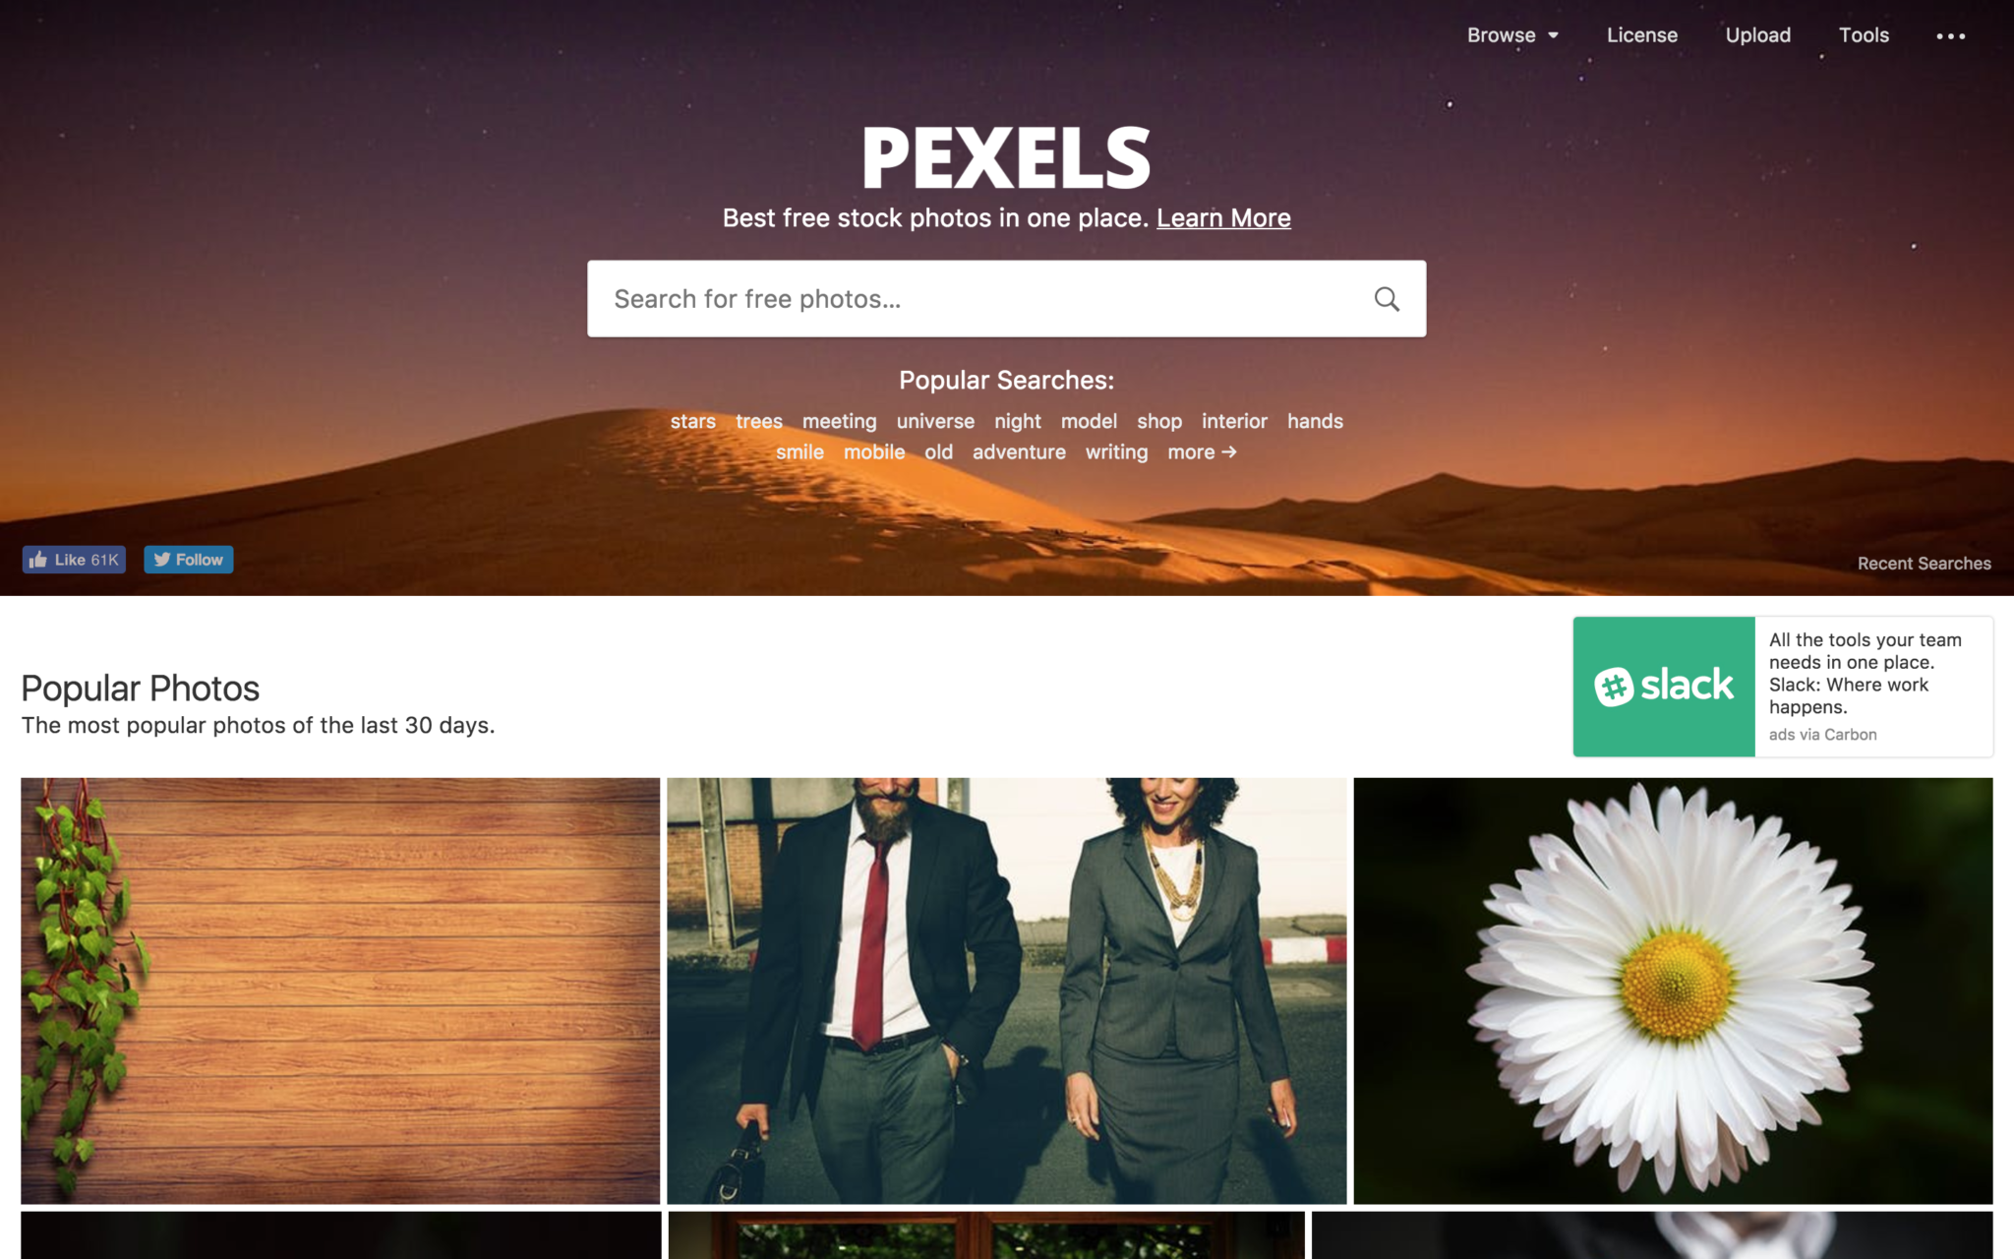This screenshot has width=2014, height=1259.
Task: Open the wooden planks with ivy photo
Action: pos(340,990)
